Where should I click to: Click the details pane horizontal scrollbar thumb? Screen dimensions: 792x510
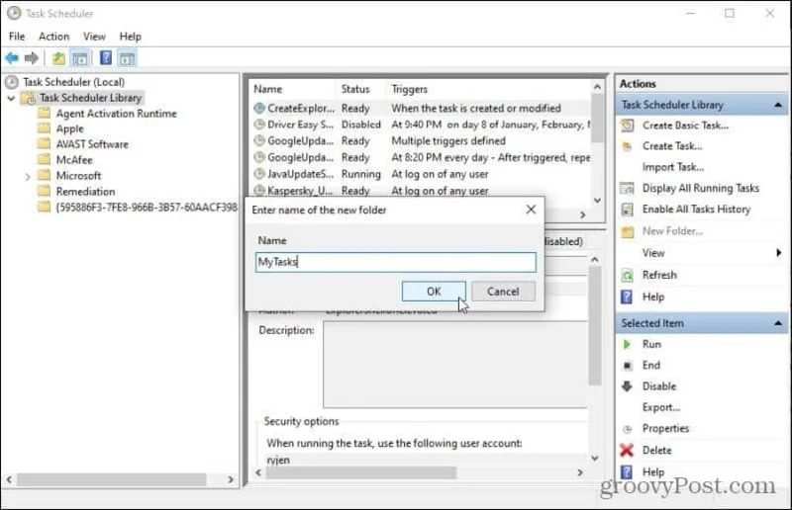[x=360, y=472]
